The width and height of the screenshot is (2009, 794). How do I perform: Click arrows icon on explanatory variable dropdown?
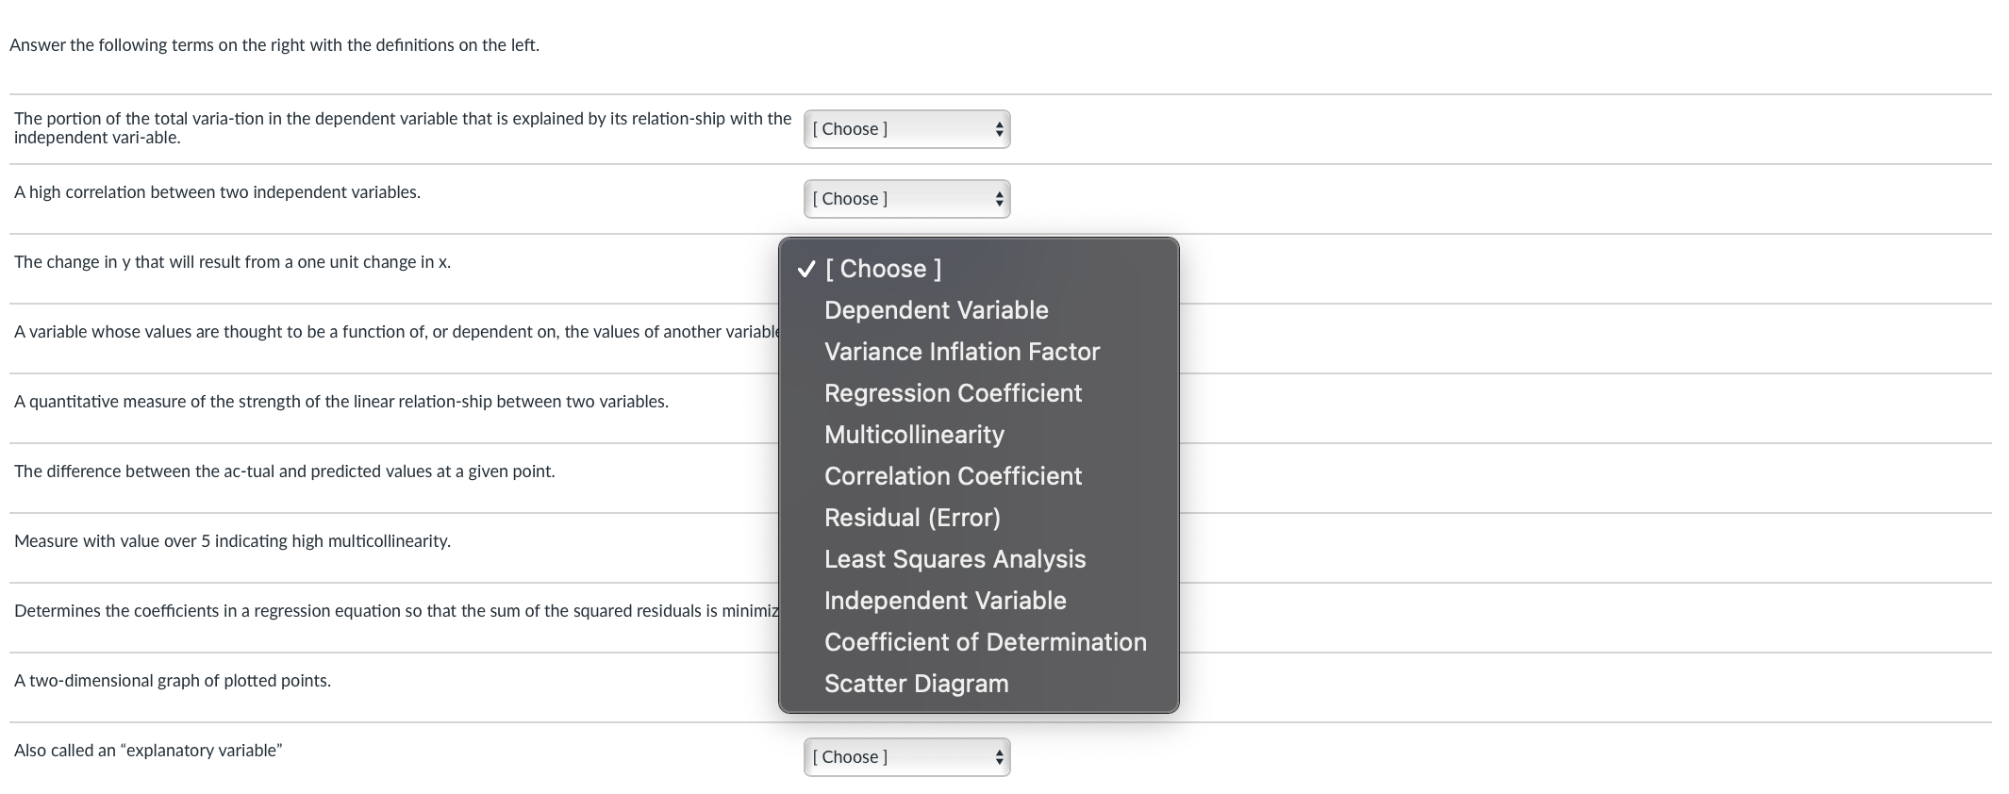click(x=999, y=757)
